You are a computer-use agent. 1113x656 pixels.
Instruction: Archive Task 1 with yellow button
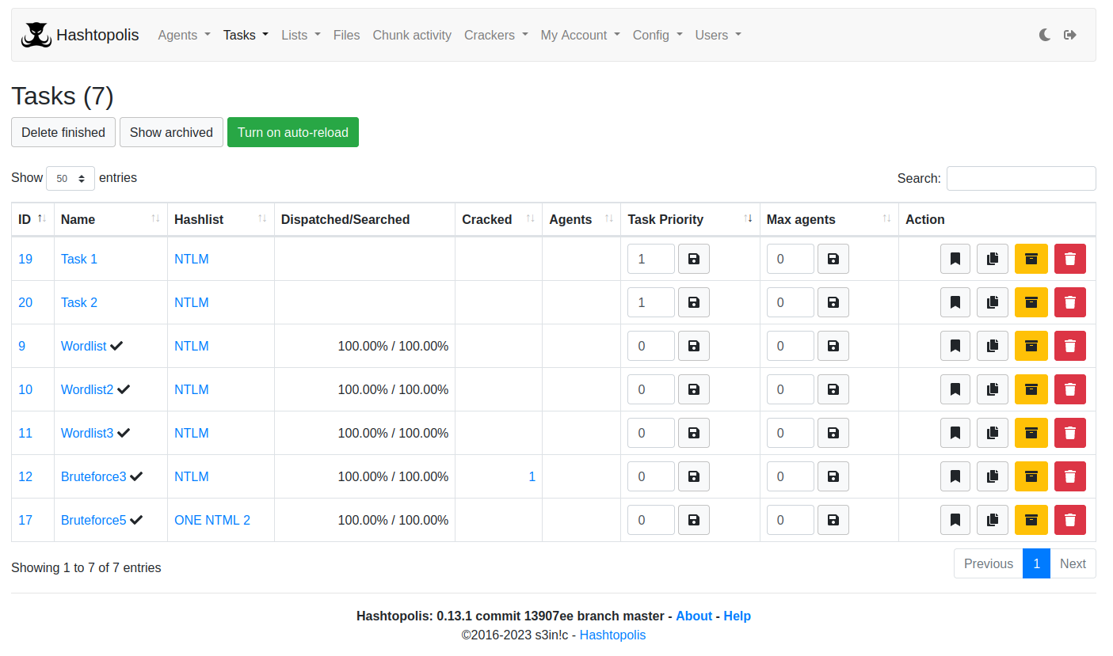pos(1031,259)
